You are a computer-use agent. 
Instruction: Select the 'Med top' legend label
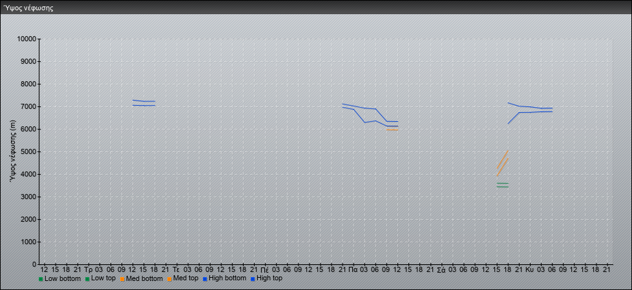point(185,278)
